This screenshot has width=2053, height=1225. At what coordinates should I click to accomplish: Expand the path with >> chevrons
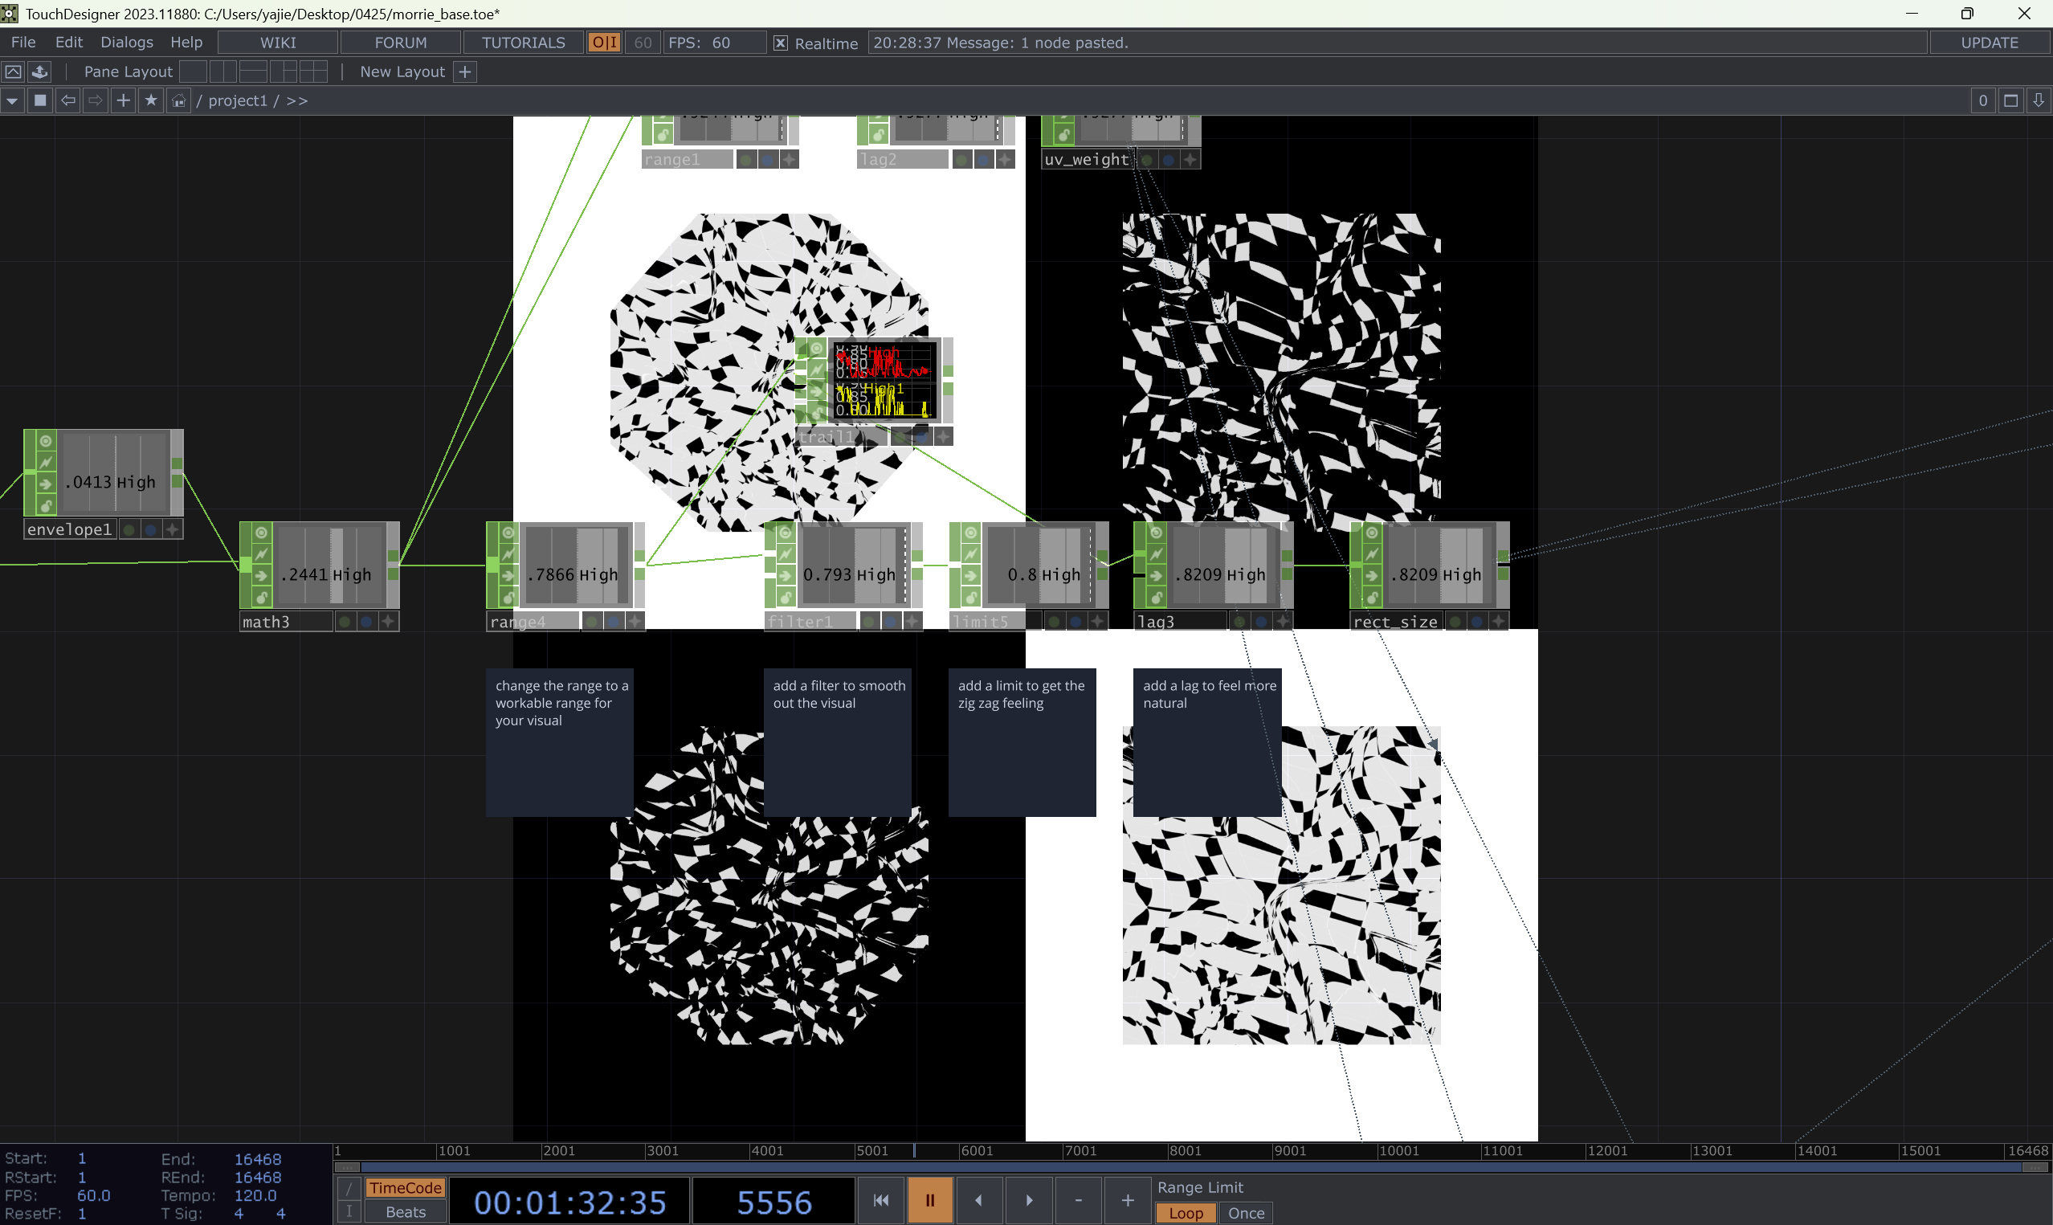(x=297, y=100)
